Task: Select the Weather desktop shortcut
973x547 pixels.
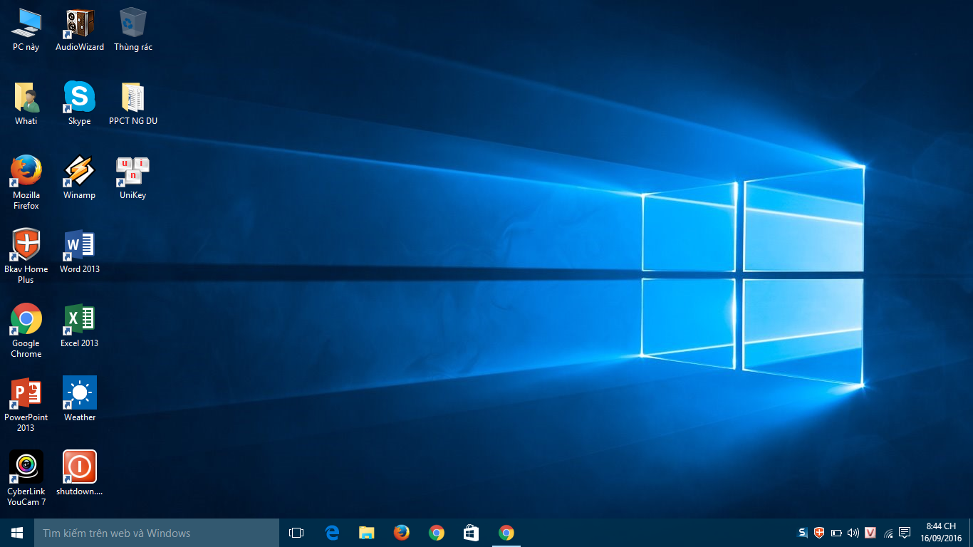Action: 79,394
